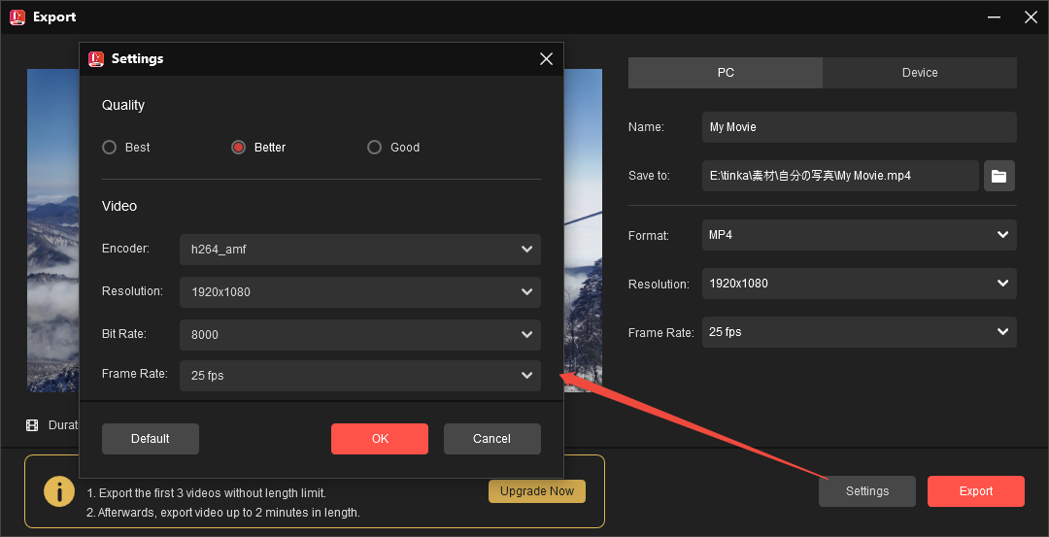Click the Encoder: label
The image size is (1049, 537).
pos(125,248)
